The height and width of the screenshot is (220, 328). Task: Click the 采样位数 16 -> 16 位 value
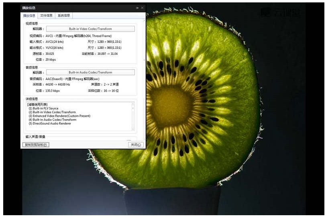111,91
